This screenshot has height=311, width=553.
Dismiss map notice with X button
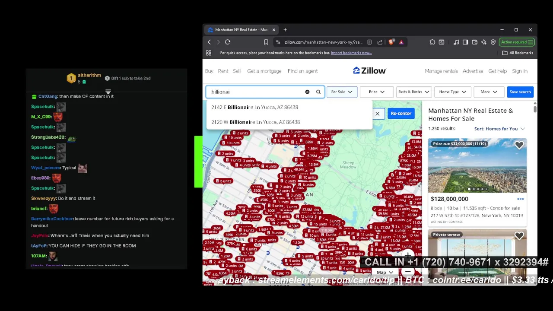(x=377, y=114)
